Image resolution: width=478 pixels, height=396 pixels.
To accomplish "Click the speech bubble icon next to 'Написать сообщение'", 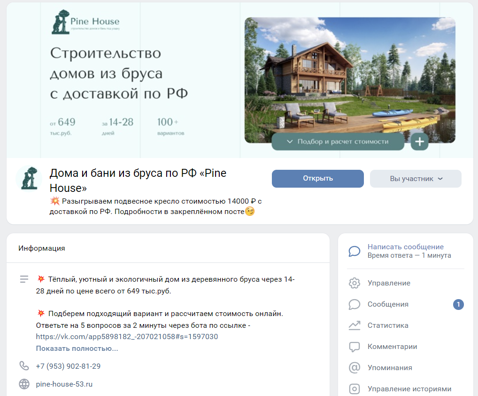I will (354, 251).
